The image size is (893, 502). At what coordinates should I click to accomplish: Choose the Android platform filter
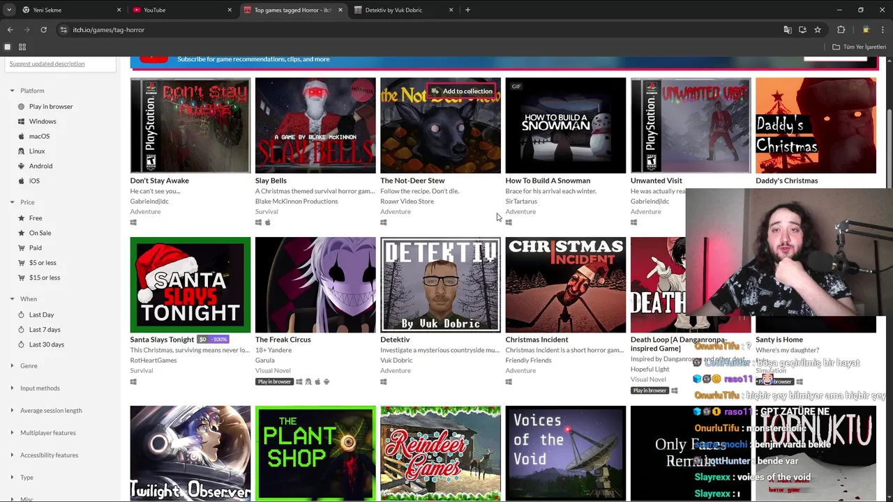pos(40,166)
